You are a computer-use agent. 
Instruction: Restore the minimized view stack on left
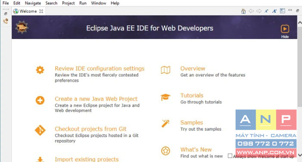point(6,14)
